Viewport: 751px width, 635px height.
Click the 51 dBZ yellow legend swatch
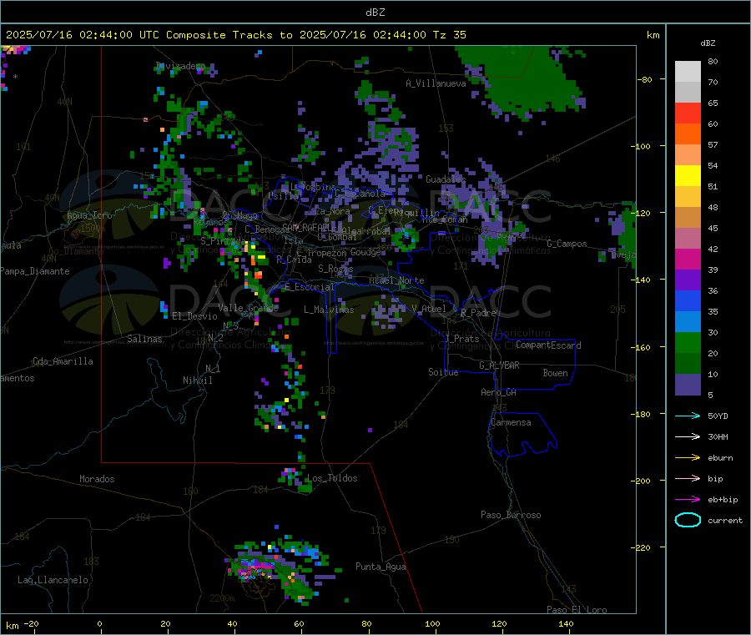click(688, 176)
